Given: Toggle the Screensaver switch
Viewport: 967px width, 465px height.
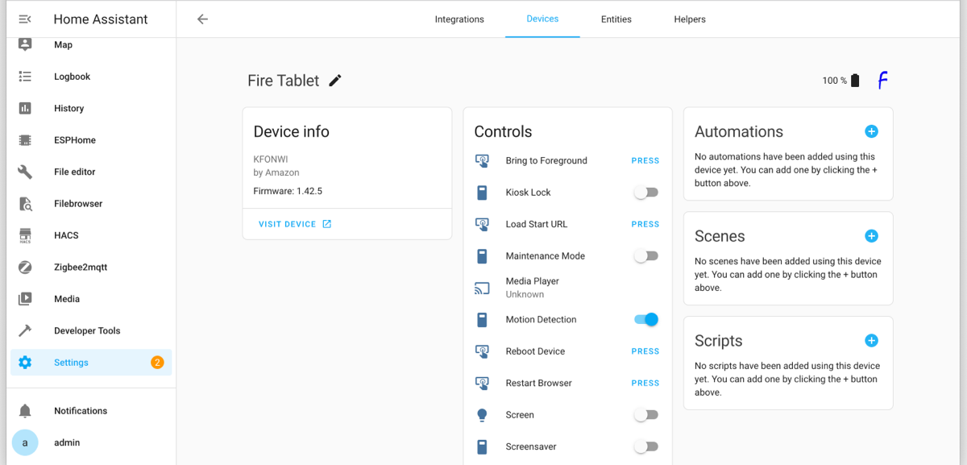Looking at the screenshot, I should 646,446.
